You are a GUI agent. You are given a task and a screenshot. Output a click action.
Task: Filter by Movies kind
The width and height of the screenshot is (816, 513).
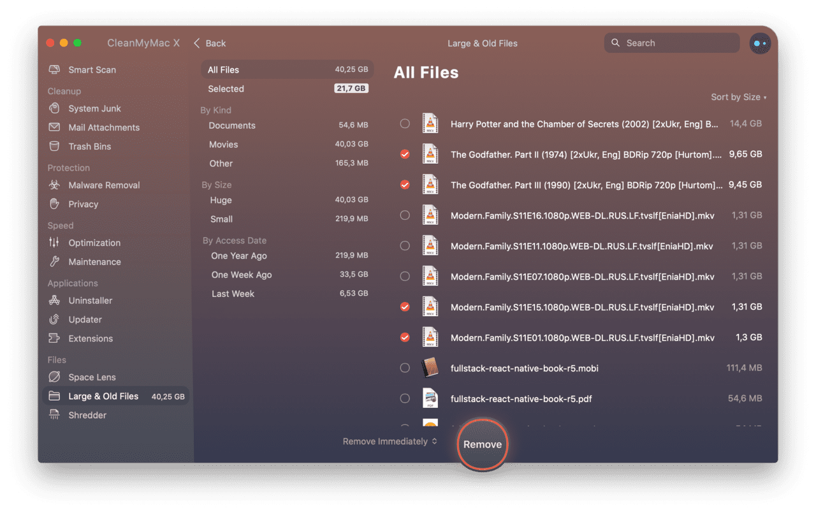pos(287,145)
